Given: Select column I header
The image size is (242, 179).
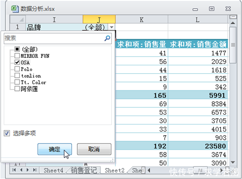Looking at the screenshot, I should 54,20.
